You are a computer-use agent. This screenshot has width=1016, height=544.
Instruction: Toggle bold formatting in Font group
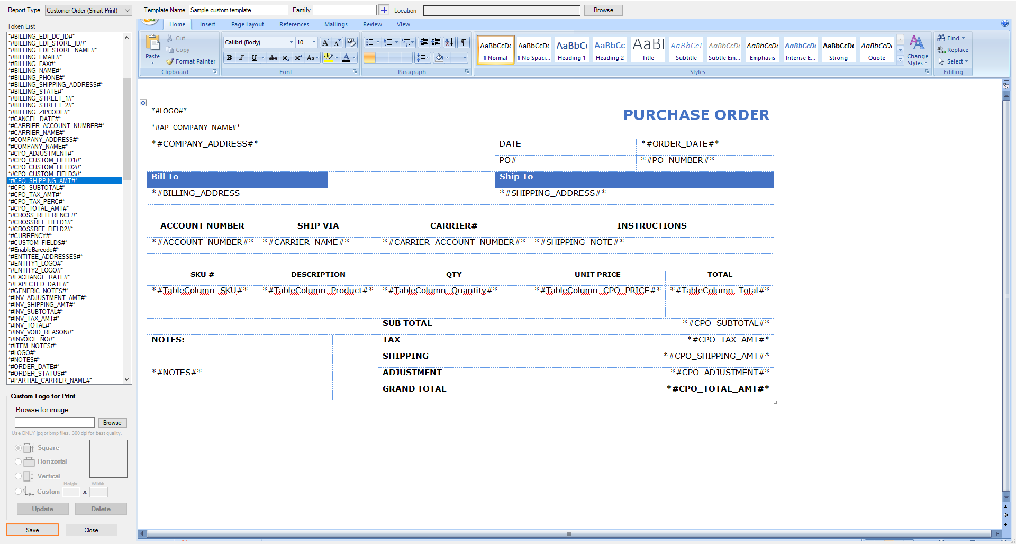(x=229, y=58)
